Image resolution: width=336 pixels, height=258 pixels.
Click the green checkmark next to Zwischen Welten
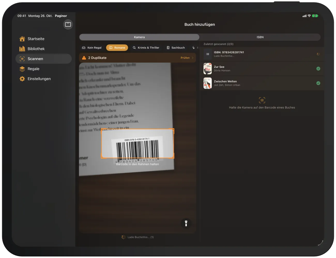pos(318,83)
